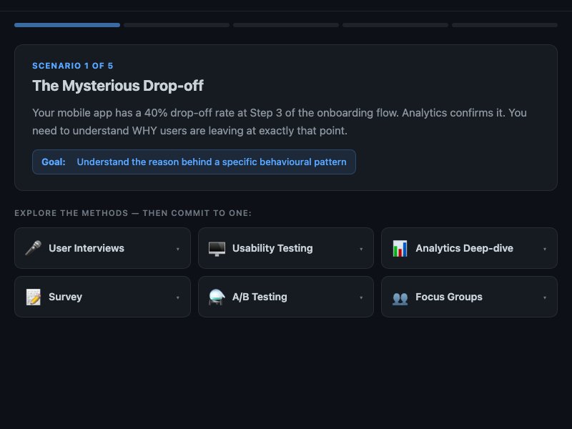572x429 pixels.
Task: Pick the Survey method label
Action: pyautogui.click(x=65, y=297)
